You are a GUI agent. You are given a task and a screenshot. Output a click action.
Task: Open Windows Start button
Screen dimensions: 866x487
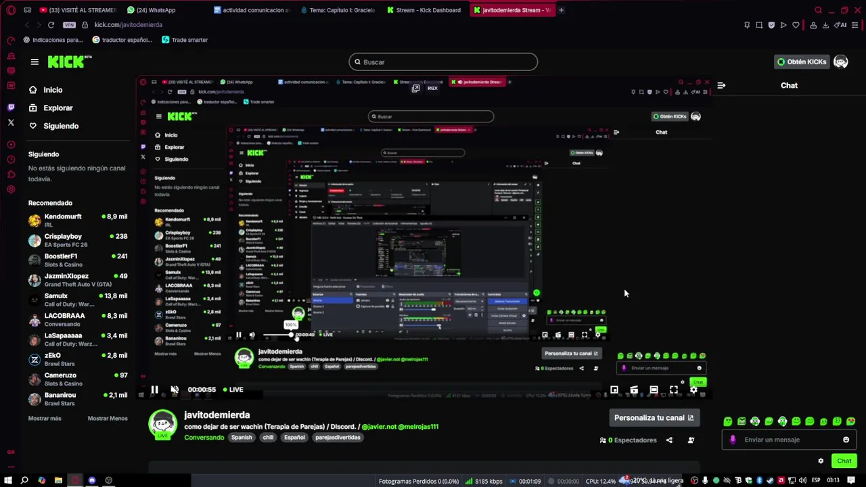pyautogui.click(x=8, y=481)
